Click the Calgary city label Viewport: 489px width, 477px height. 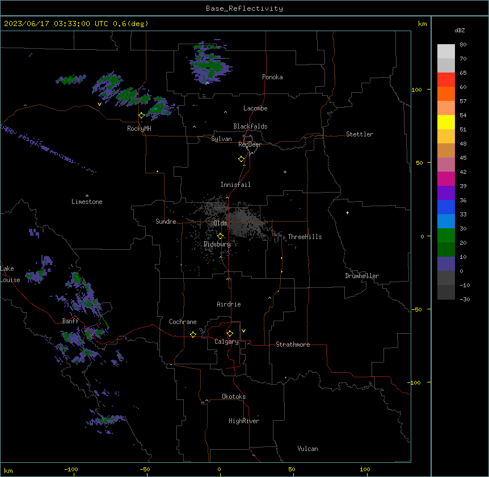226,342
